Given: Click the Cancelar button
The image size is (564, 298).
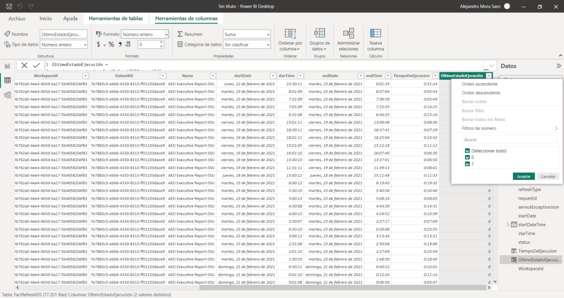Looking at the screenshot, I should 547,176.
